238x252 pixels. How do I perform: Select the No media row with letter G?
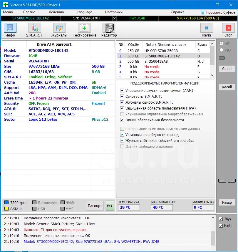point(163,72)
